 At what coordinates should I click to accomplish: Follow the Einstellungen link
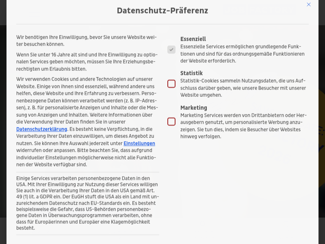click(x=139, y=144)
